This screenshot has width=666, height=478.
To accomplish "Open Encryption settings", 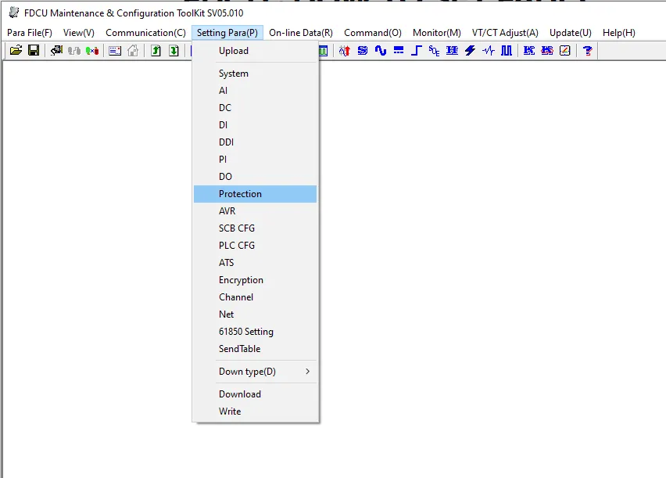I will pos(256,280).
